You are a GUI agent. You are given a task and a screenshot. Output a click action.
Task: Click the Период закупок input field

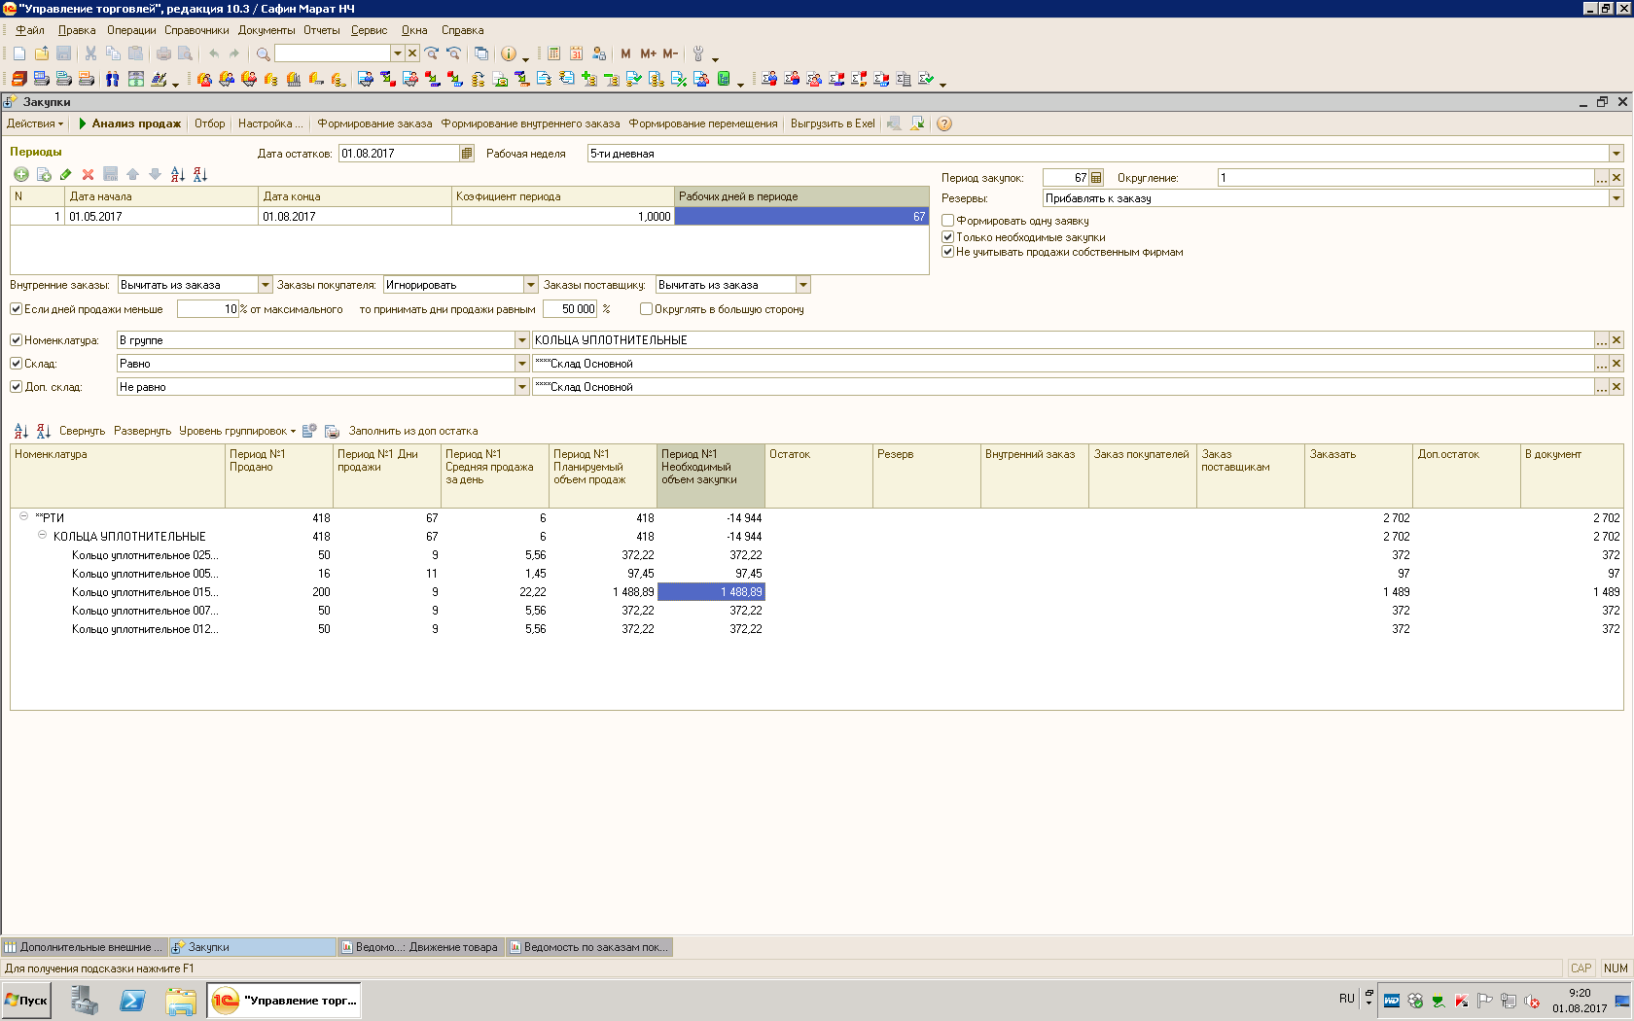click(x=1065, y=178)
